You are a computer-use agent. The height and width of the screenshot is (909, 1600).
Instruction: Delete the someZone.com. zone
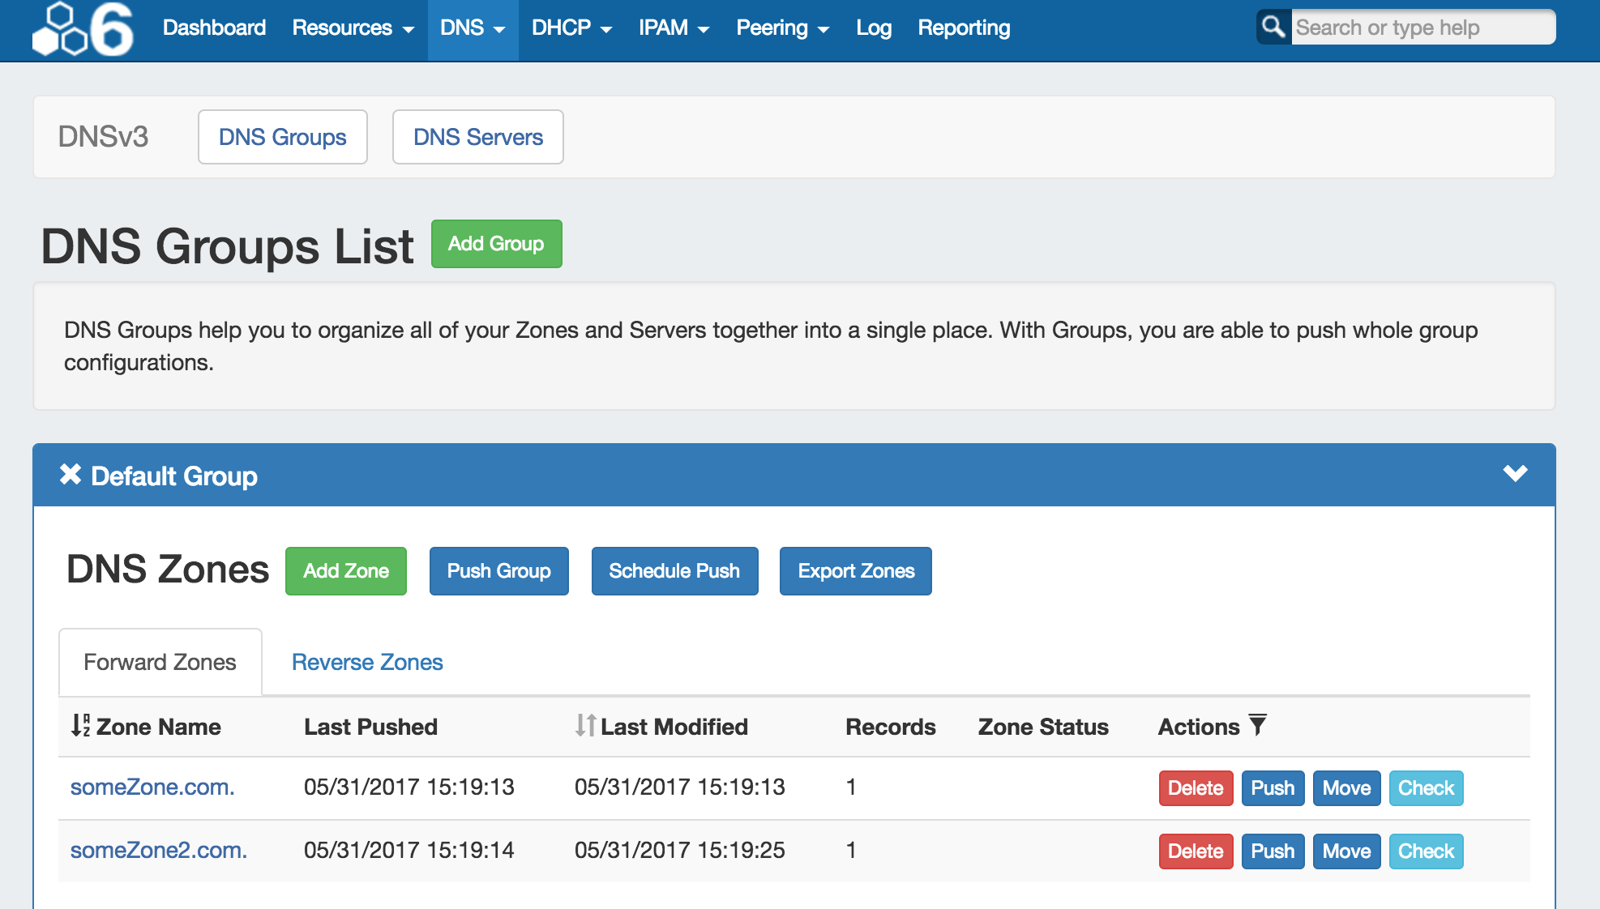coord(1196,788)
